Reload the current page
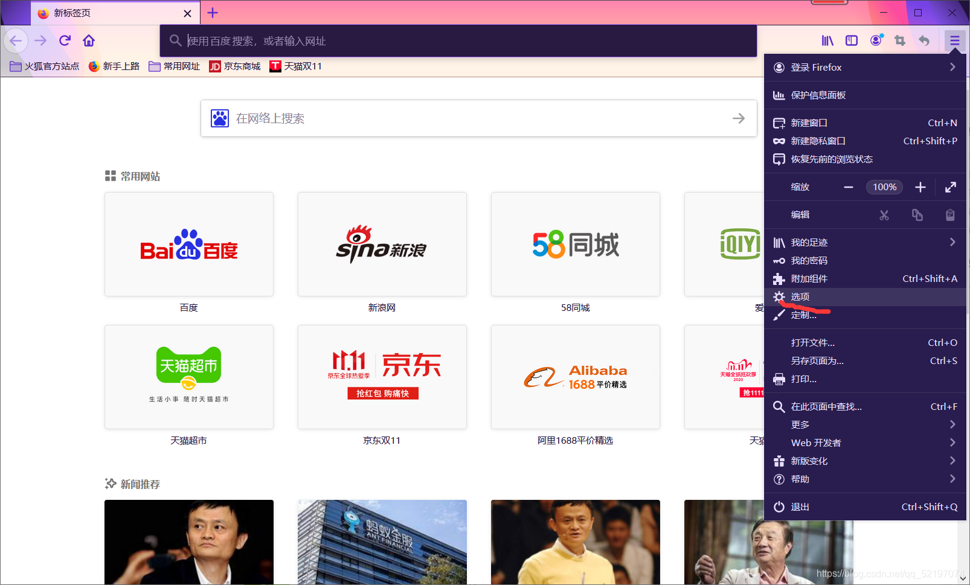 point(65,40)
